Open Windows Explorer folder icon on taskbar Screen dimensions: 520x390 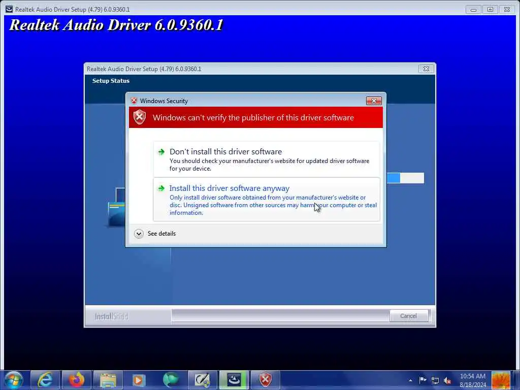coord(108,380)
